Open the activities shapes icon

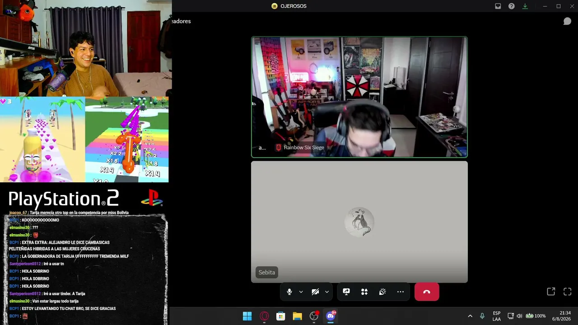pos(364,292)
